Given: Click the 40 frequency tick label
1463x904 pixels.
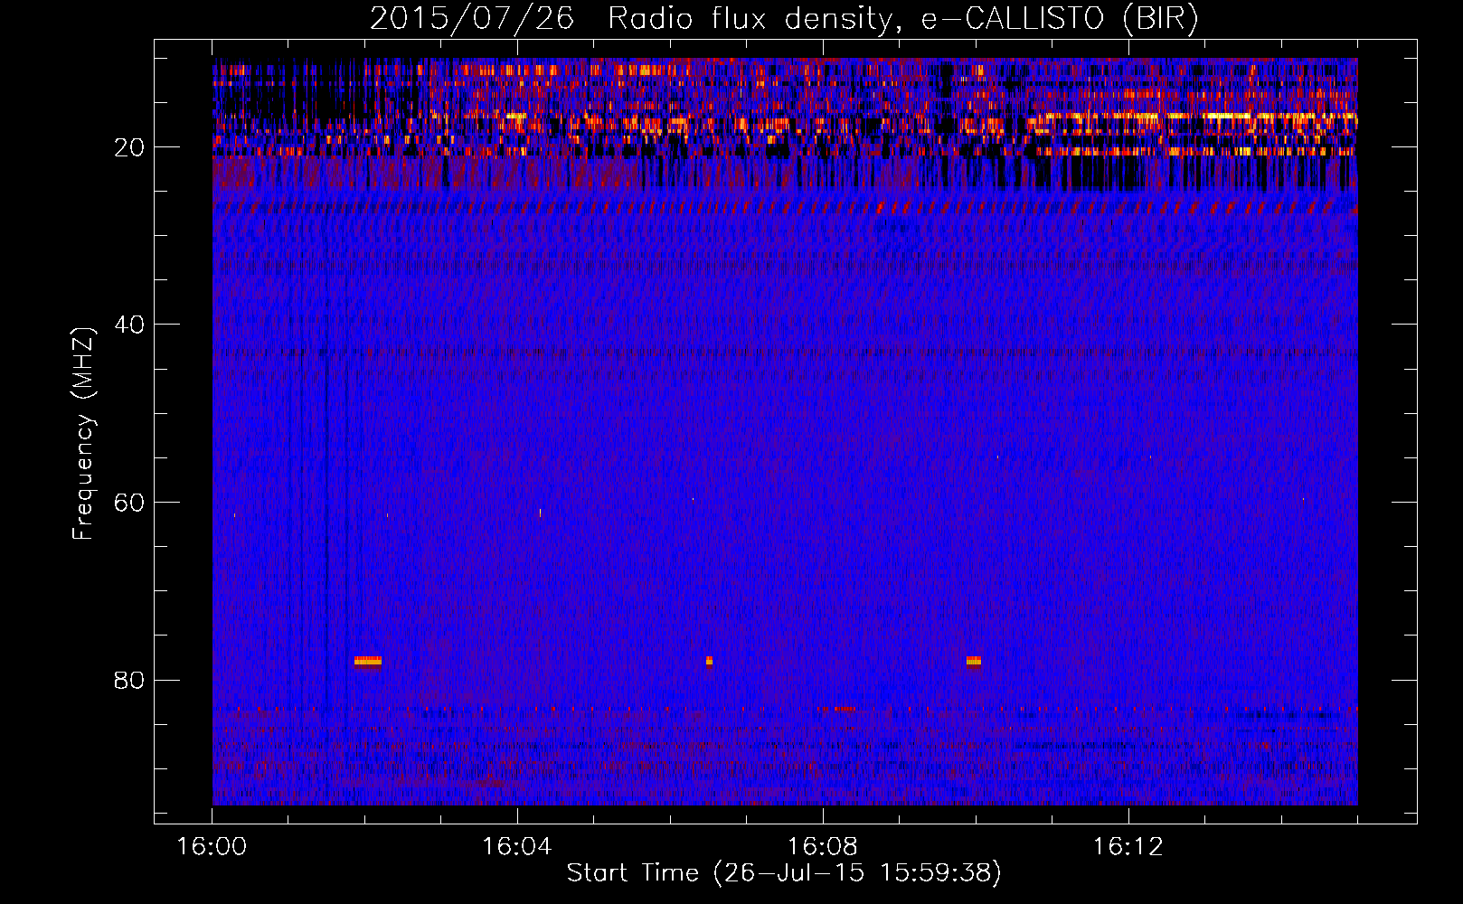Looking at the screenshot, I should (130, 325).
